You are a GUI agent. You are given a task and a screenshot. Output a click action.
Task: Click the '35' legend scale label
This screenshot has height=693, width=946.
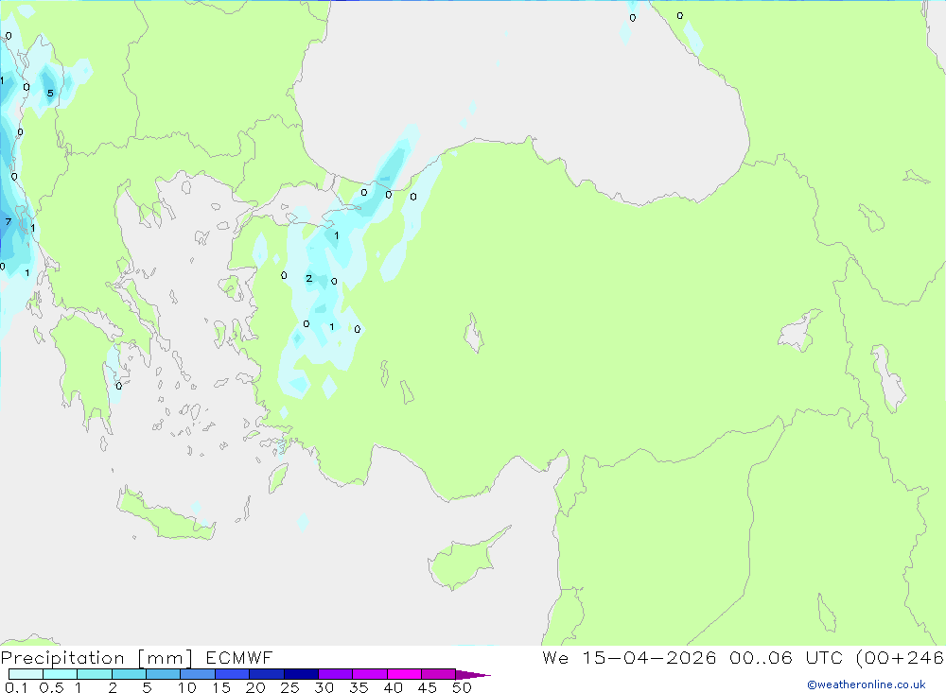click(x=359, y=687)
